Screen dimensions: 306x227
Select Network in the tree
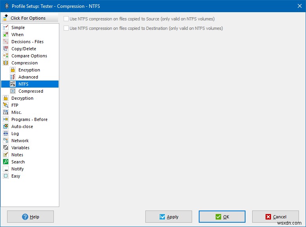tap(20, 141)
